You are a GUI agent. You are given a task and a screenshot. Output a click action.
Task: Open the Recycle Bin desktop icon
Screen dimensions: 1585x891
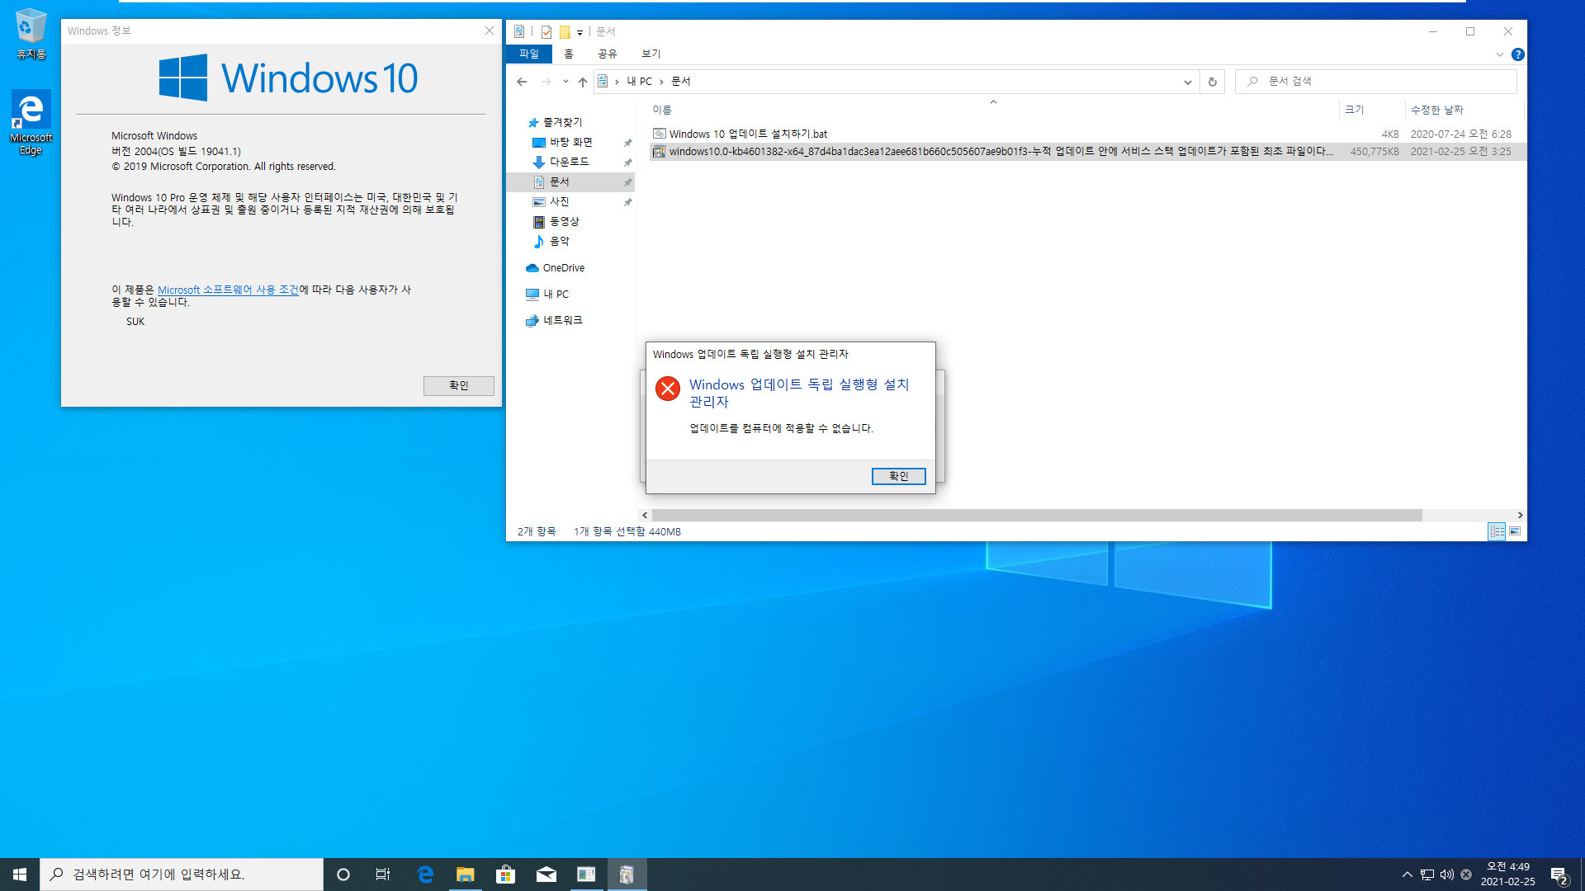31,35
